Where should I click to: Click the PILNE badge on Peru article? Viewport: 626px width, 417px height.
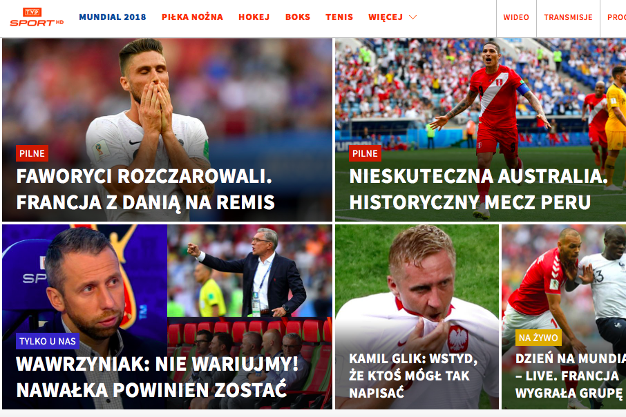tap(365, 153)
